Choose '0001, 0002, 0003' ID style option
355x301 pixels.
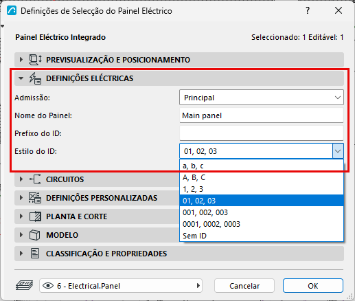click(x=262, y=224)
